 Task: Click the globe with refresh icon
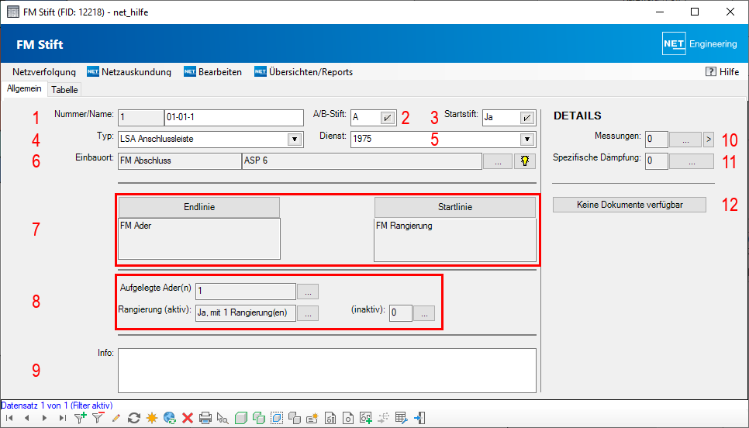tap(170, 418)
